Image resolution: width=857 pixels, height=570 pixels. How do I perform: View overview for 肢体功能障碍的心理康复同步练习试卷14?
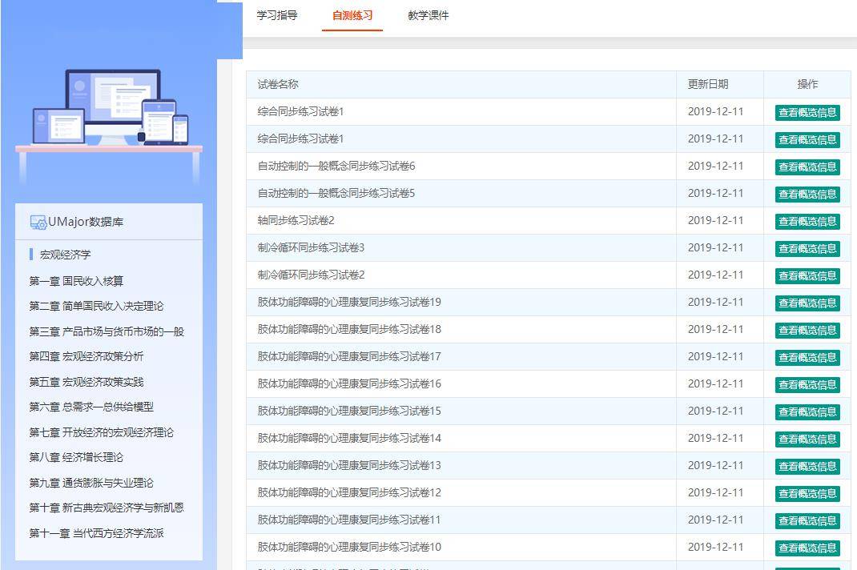[807, 440]
